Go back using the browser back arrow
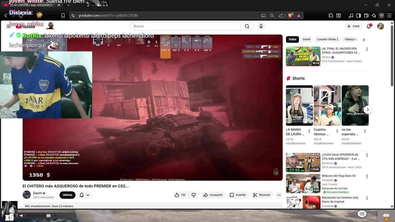This screenshot has width=395, height=222. [x=6, y=15]
